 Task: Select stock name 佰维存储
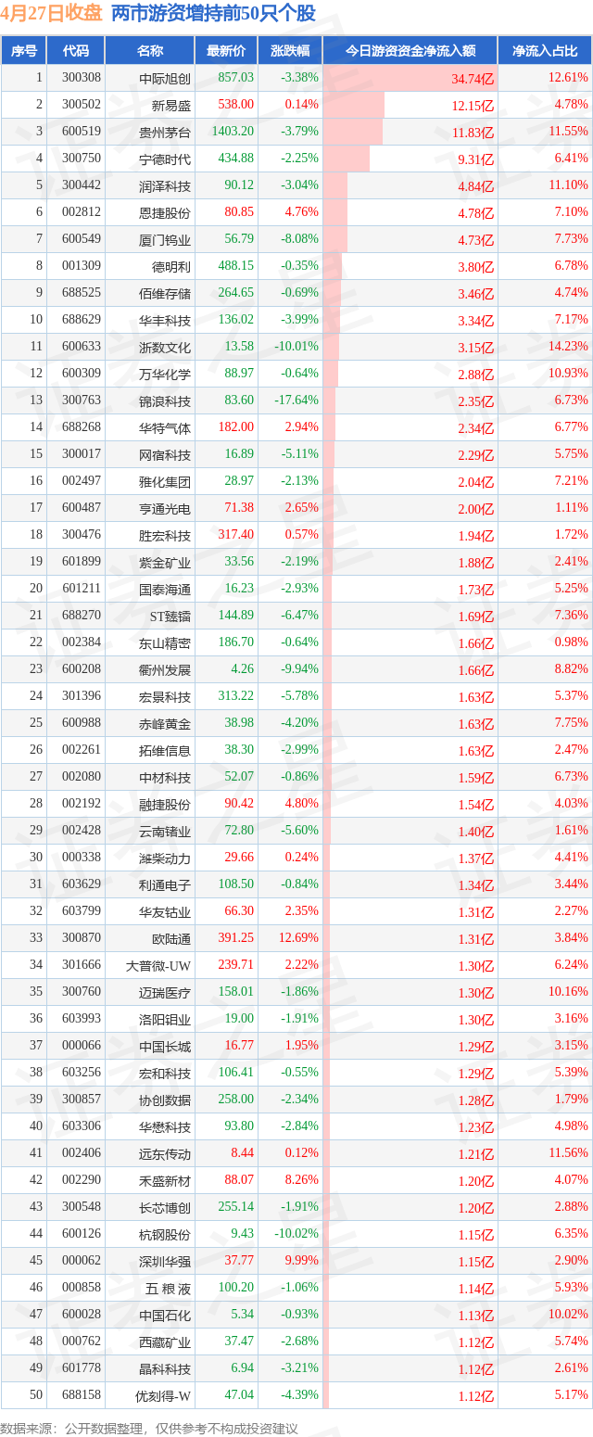coord(165,293)
